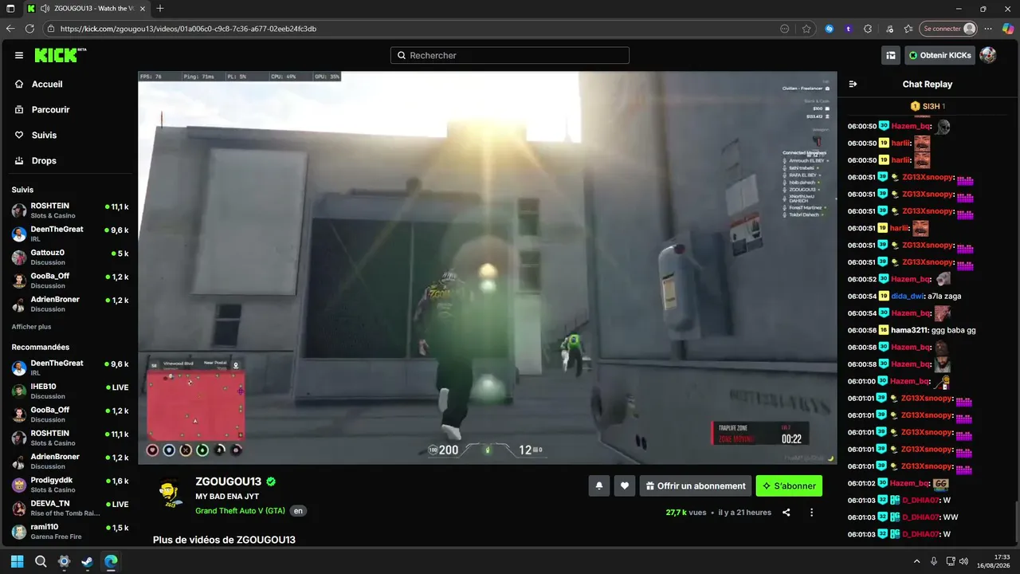1020x574 pixels.
Task: Open the browser Settings and more menu
Action: [x=988, y=29]
